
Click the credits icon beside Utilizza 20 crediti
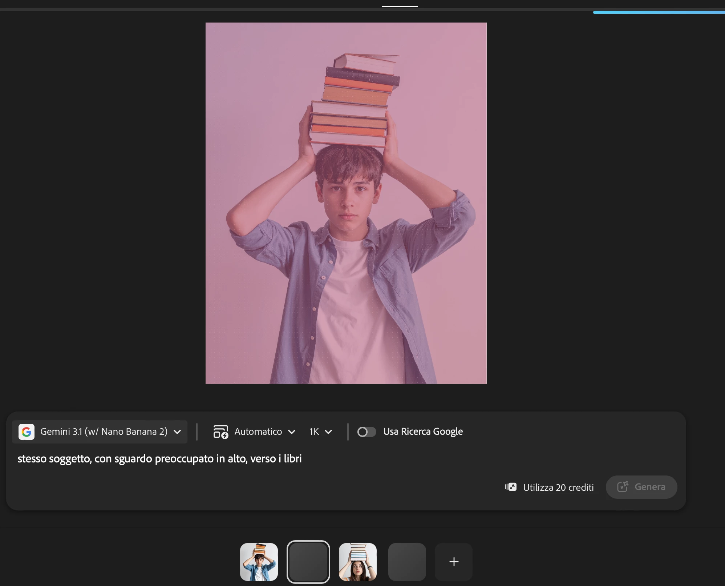511,487
